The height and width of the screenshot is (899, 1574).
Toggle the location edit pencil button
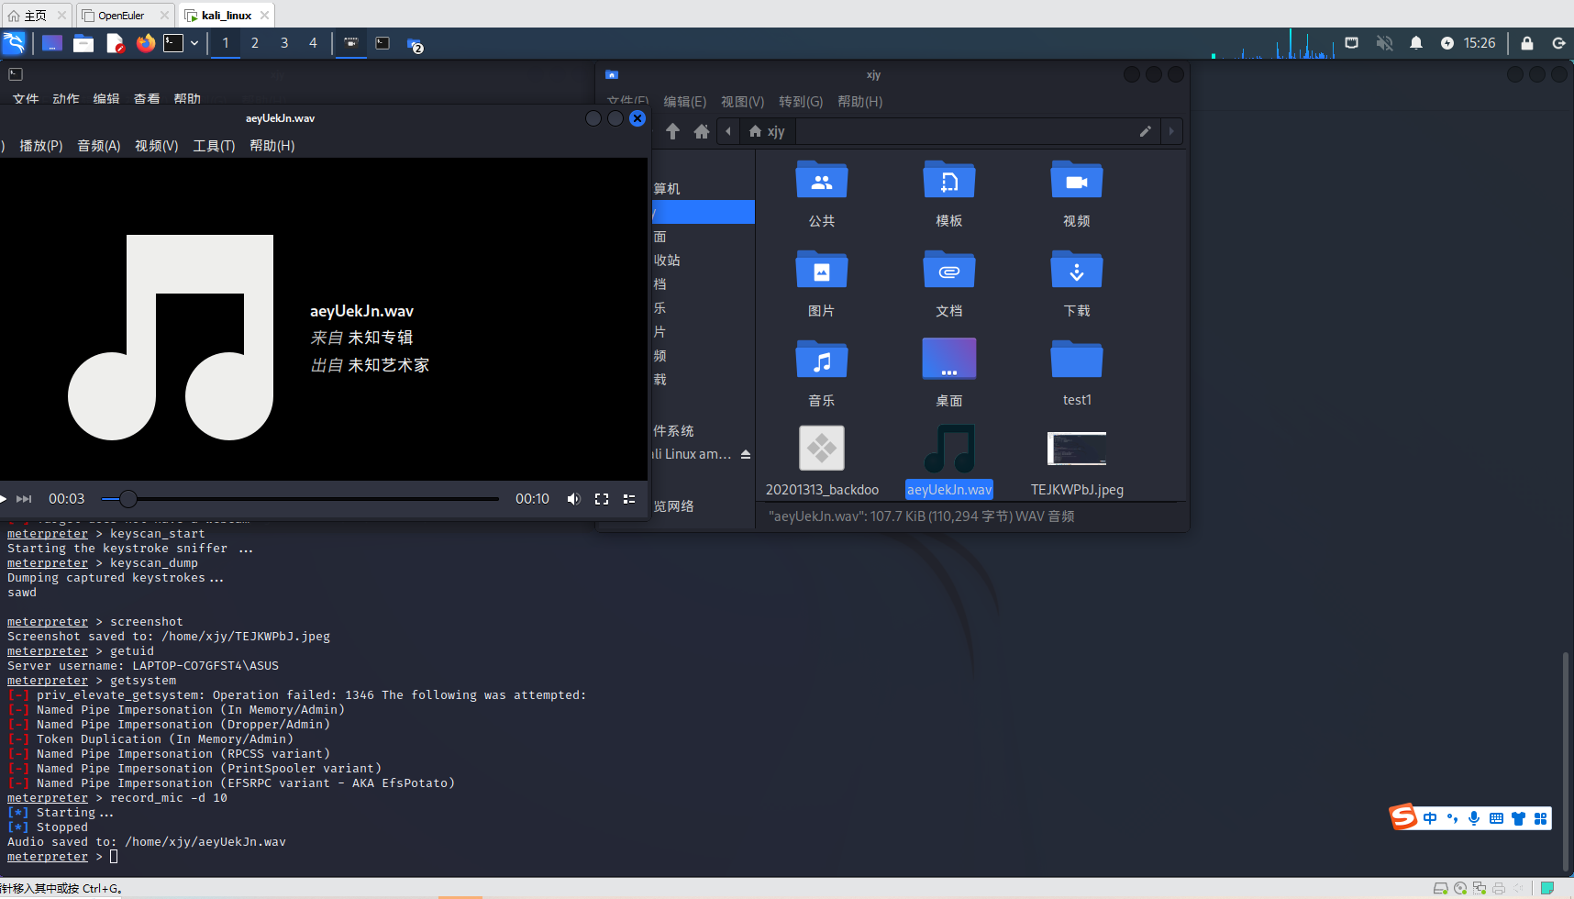pos(1146,131)
